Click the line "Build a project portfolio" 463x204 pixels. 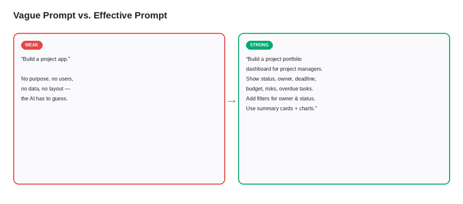(x=274, y=59)
